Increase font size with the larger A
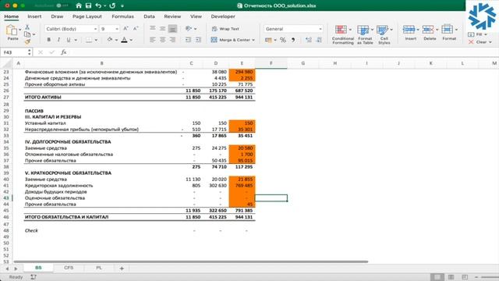Screen dimensions: 499x281 [126, 29]
